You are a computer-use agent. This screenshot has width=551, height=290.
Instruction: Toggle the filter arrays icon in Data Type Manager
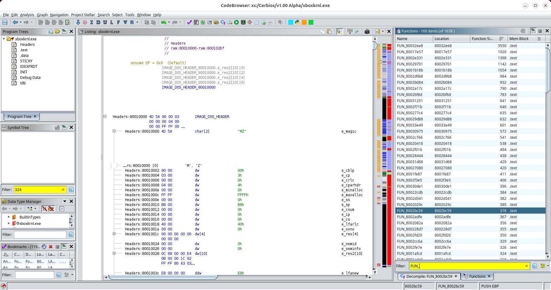[x=45, y=209]
